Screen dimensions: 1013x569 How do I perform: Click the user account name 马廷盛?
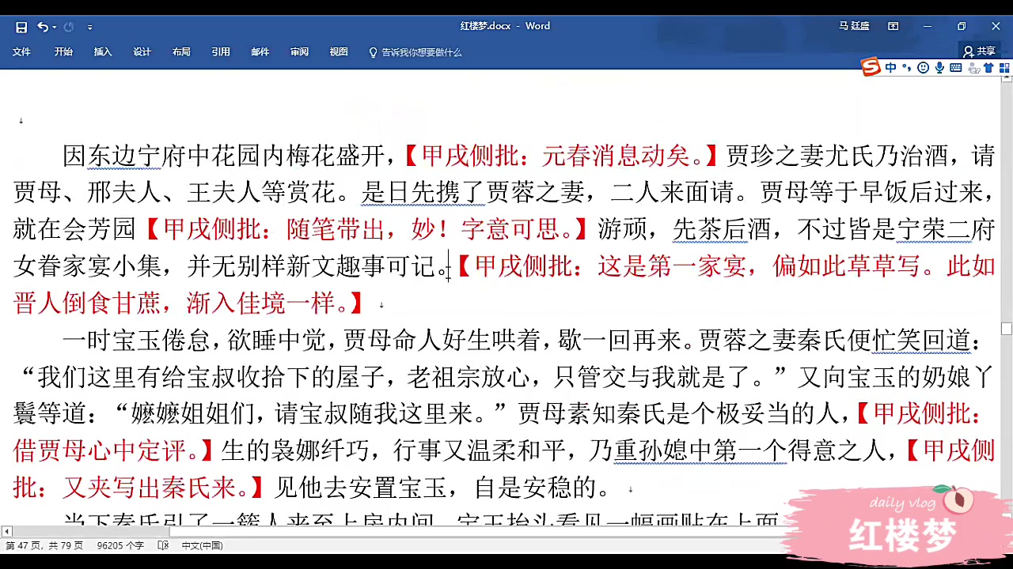pos(854,26)
